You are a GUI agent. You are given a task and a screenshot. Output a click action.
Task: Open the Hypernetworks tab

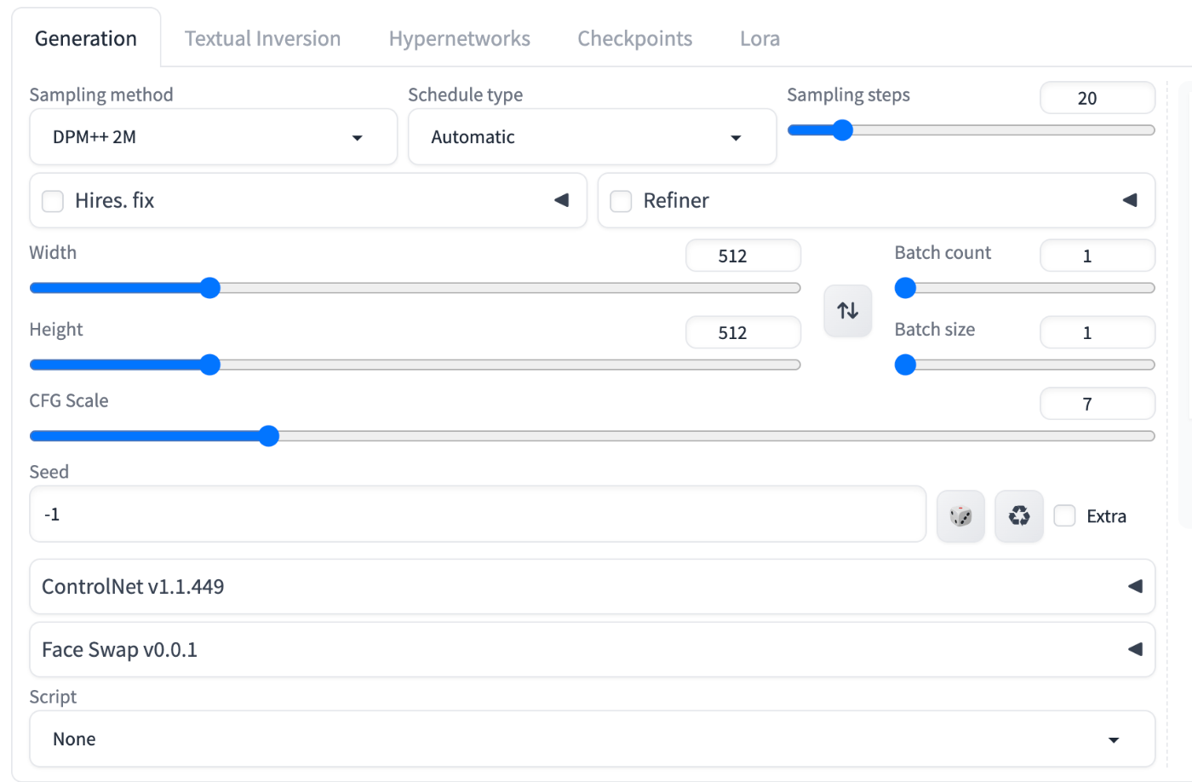coord(459,38)
